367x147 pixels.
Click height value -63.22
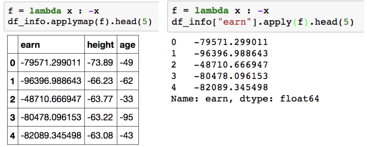tap(101, 117)
